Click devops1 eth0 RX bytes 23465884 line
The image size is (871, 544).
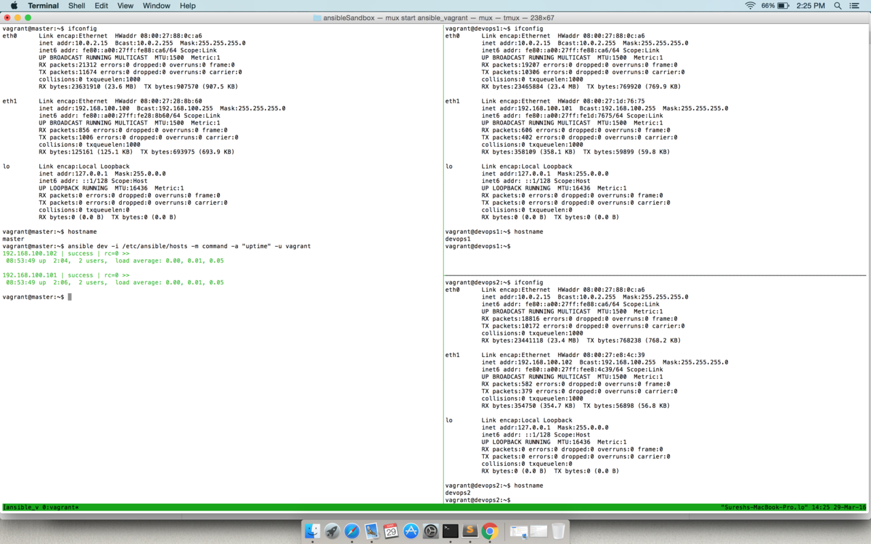click(x=581, y=87)
